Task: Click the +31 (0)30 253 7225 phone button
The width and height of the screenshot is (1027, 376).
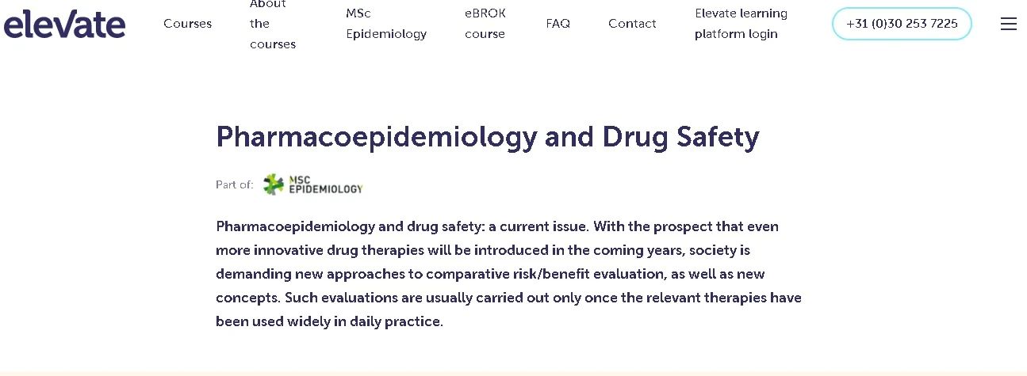Action: pos(902,24)
